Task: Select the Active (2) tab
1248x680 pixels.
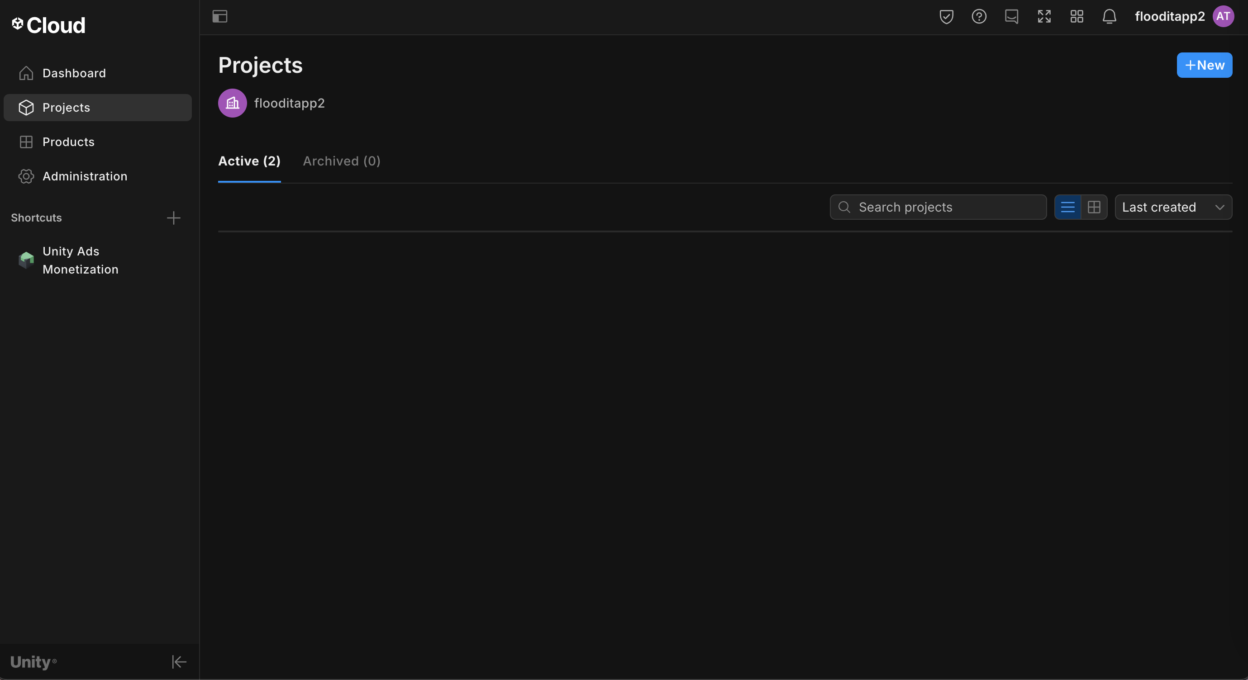Action: (249, 161)
